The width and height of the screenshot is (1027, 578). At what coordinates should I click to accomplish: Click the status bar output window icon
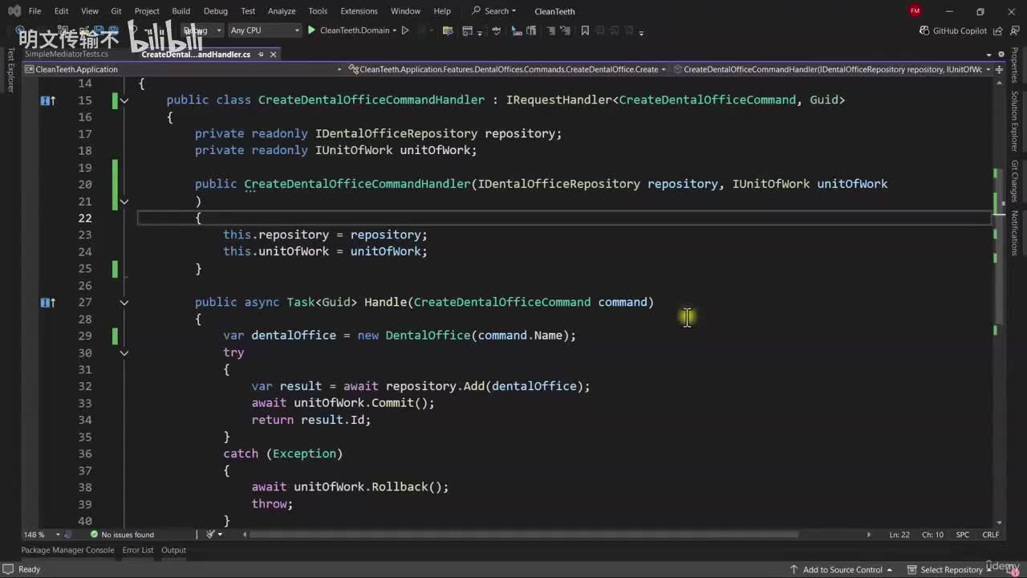tap(10, 569)
